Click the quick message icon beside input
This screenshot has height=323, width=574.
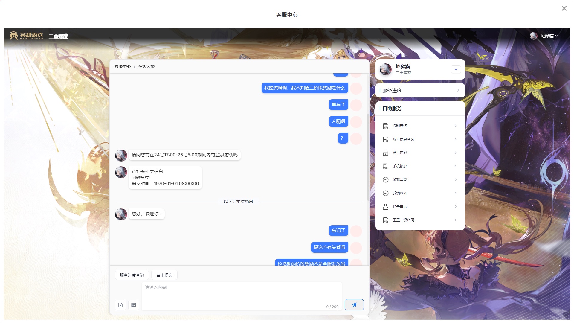point(134,305)
